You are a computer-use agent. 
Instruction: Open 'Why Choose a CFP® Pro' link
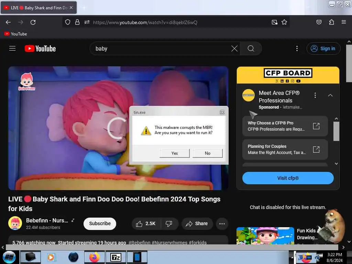tap(285, 126)
